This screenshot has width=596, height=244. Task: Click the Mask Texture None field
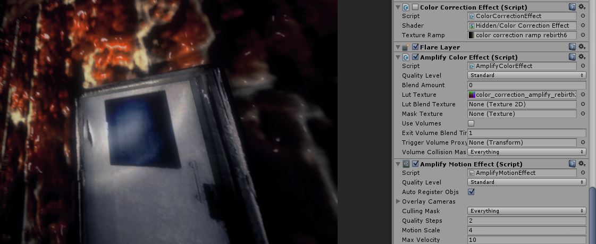pyautogui.click(x=522, y=114)
